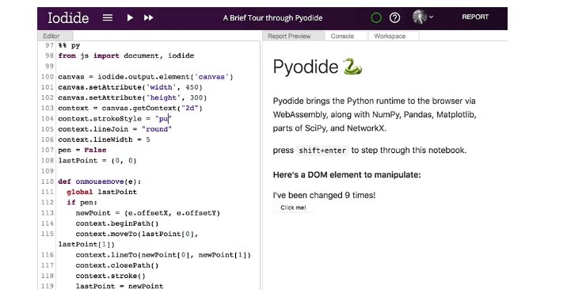The width and height of the screenshot is (567, 290).
Task: Place cursor on line 104 strokeStyle code
Action: click(x=115, y=119)
